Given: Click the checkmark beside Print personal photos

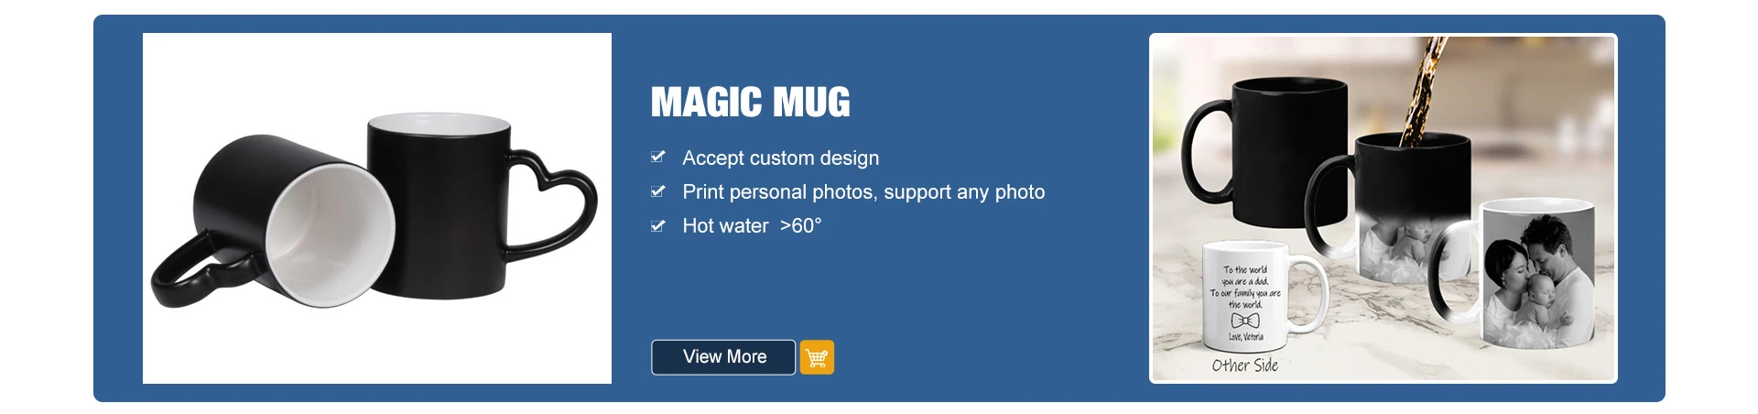Looking at the screenshot, I should 657,191.
